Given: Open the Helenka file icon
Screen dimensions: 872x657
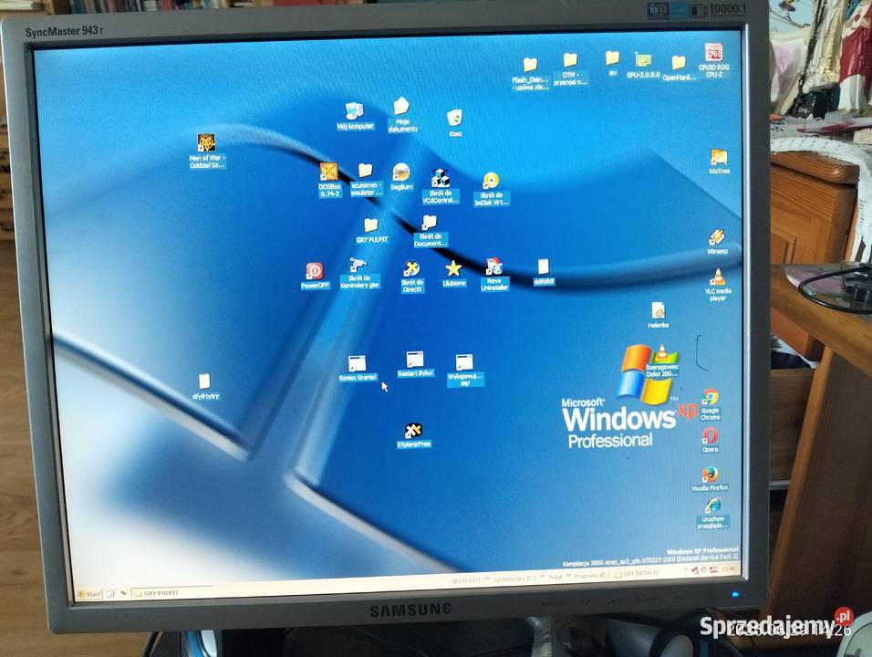Looking at the screenshot, I should pos(659,316).
